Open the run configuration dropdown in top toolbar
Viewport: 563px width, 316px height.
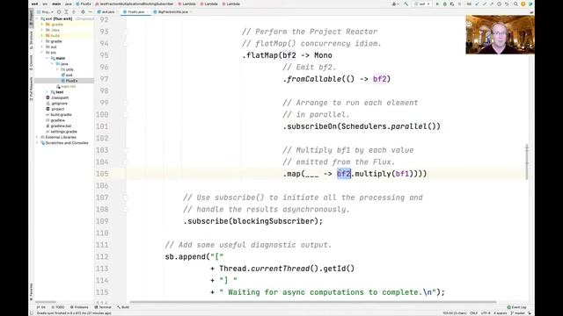click(422, 4)
